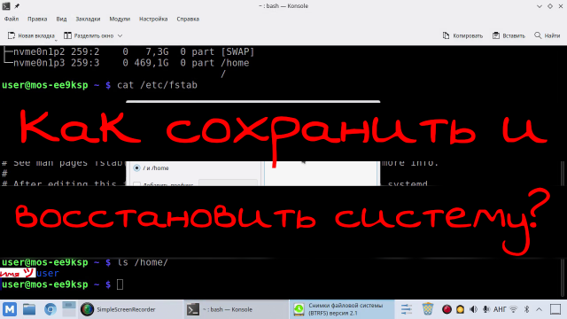Click the blue 'user' directory name
Viewport: 567px width, 319px height.
47,274
